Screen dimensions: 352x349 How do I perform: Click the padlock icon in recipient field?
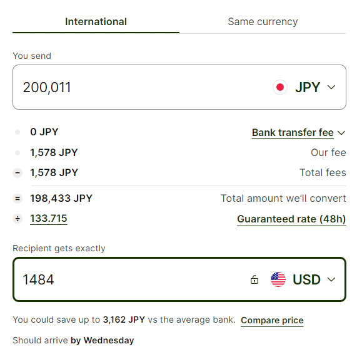(254, 279)
